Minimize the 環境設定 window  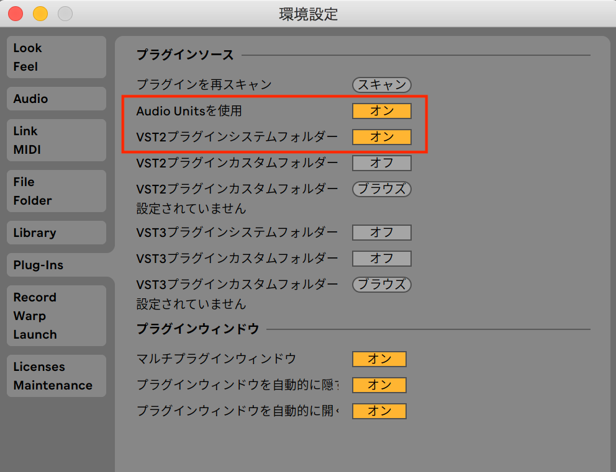coord(40,14)
